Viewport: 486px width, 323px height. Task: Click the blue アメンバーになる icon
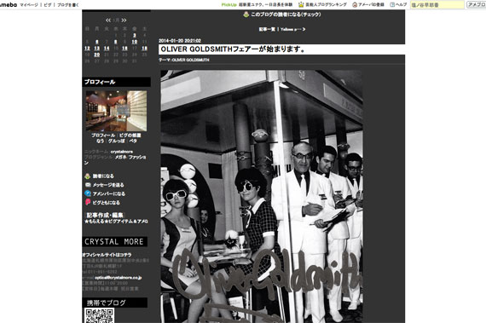88,193
